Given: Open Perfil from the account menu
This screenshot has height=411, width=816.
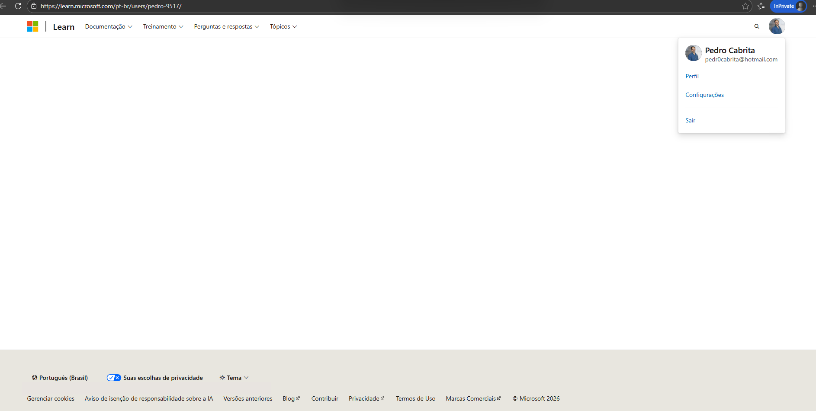Looking at the screenshot, I should pyautogui.click(x=692, y=76).
